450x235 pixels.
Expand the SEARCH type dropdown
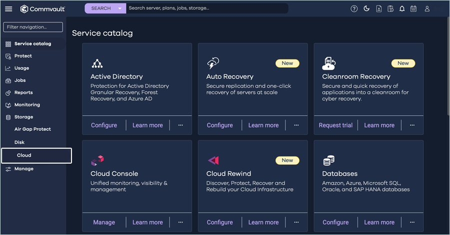tap(119, 8)
